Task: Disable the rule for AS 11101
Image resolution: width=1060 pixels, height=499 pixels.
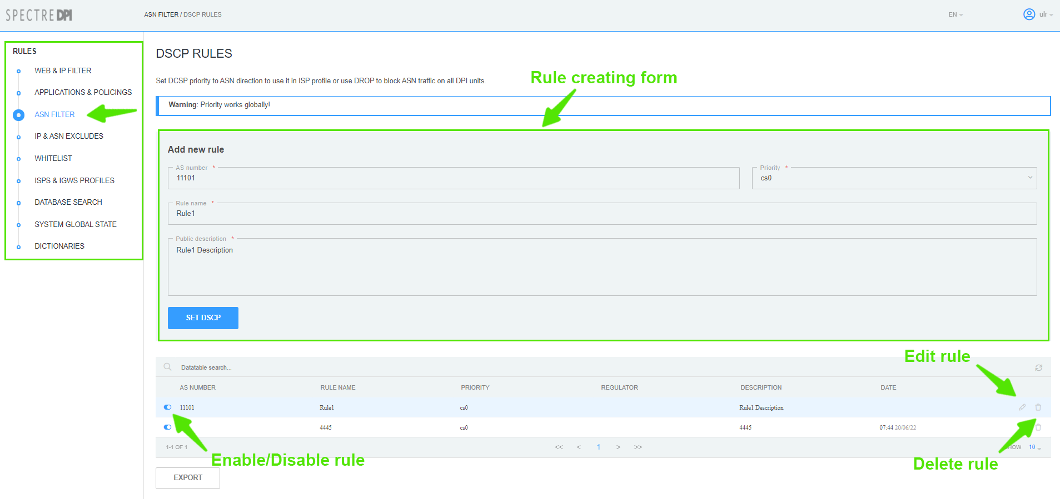Action: (167, 407)
